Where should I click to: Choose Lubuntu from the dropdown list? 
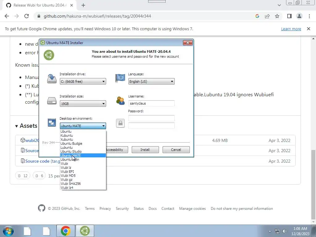(x=83, y=148)
